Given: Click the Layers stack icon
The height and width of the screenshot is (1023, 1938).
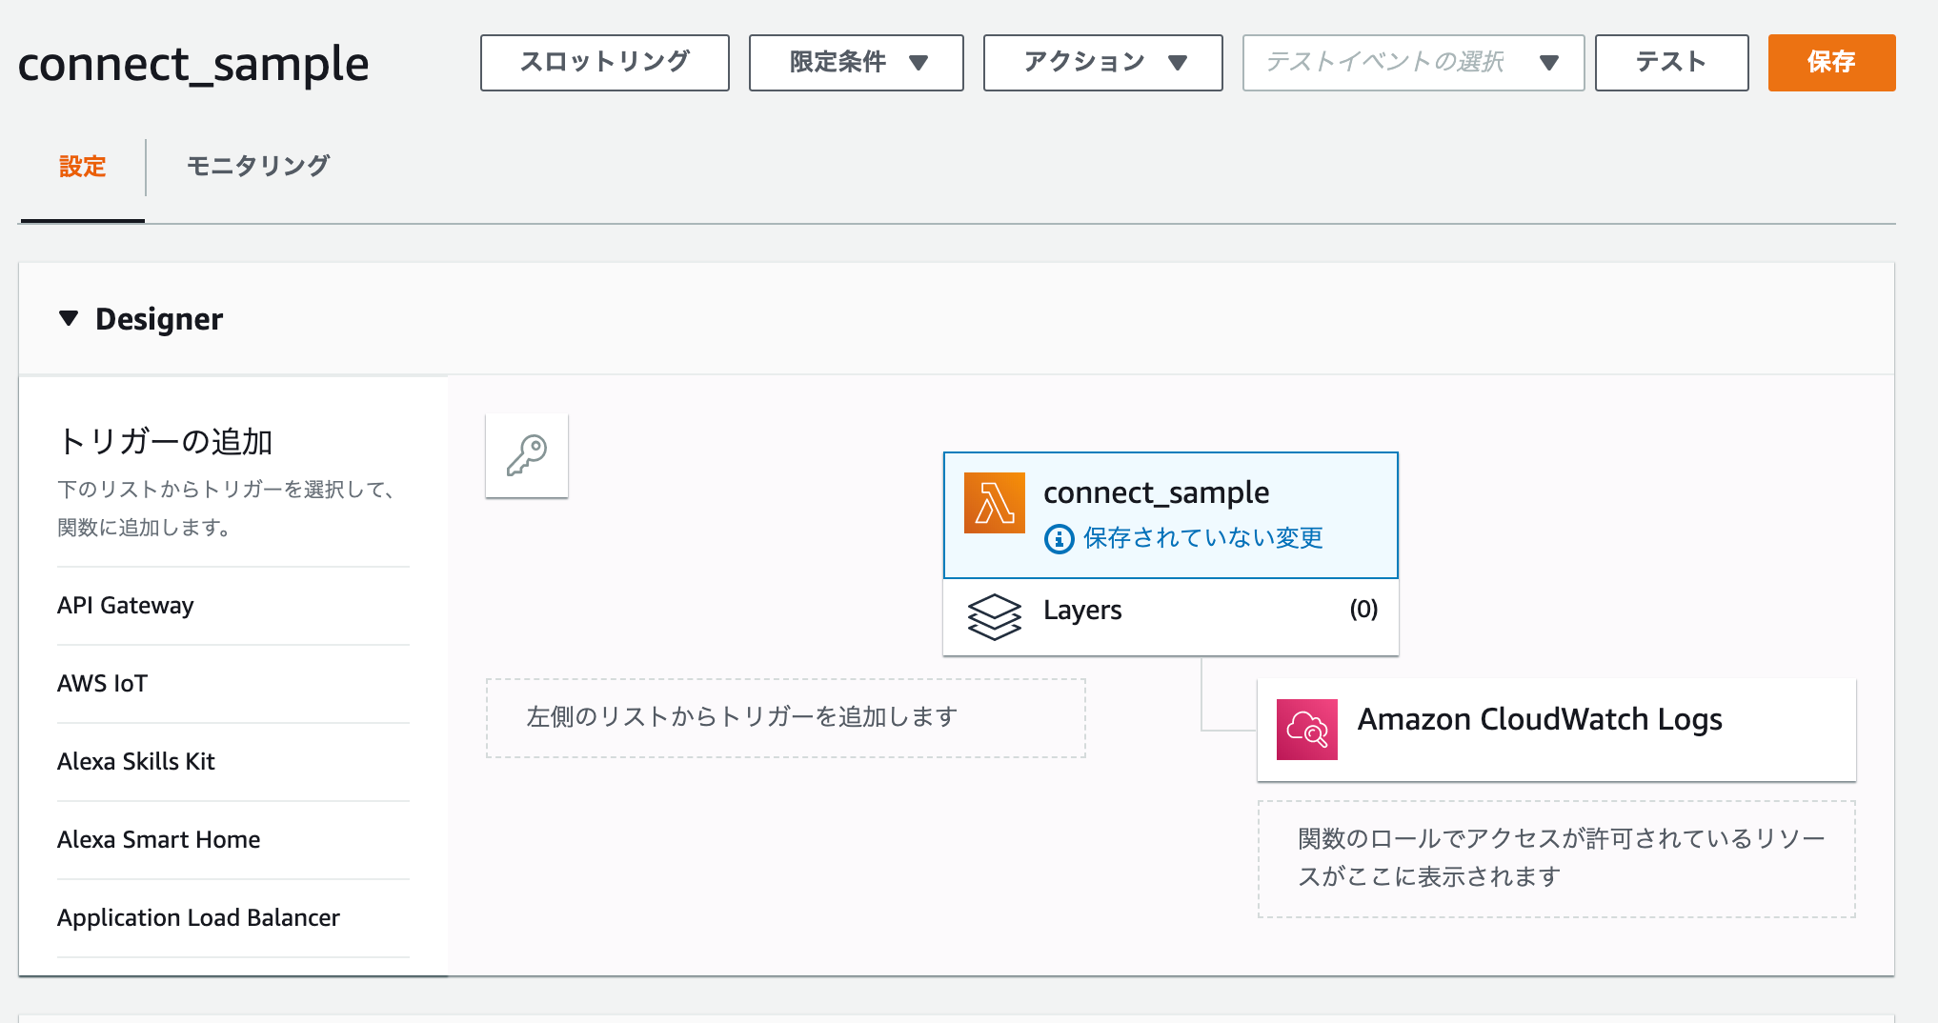Looking at the screenshot, I should tap(994, 616).
